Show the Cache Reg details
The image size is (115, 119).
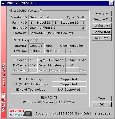click(102, 32)
